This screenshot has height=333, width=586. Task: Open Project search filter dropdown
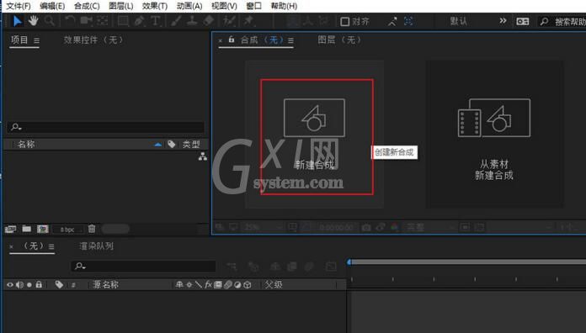[17, 127]
